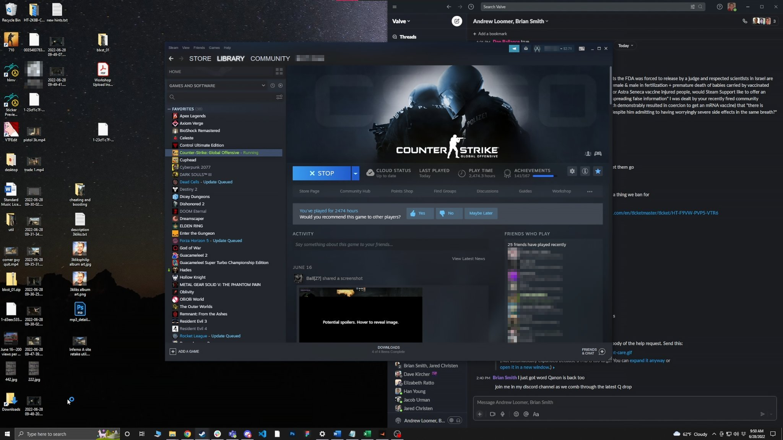Open Windows Start menu
The width and height of the screenshot is (783, 440).
click(x=7, y=434)
